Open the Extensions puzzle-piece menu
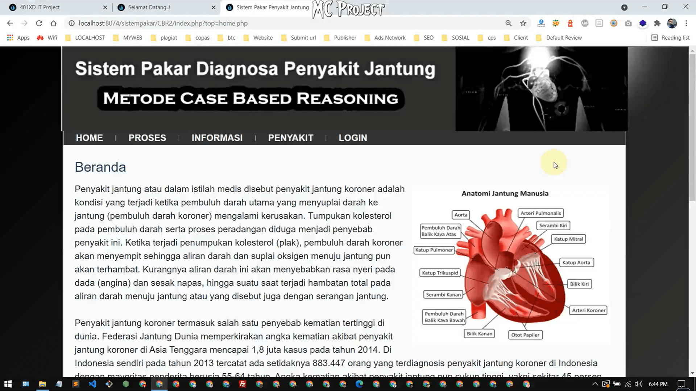Viewport: 696px width, 391px height. [x=657, y=23]
